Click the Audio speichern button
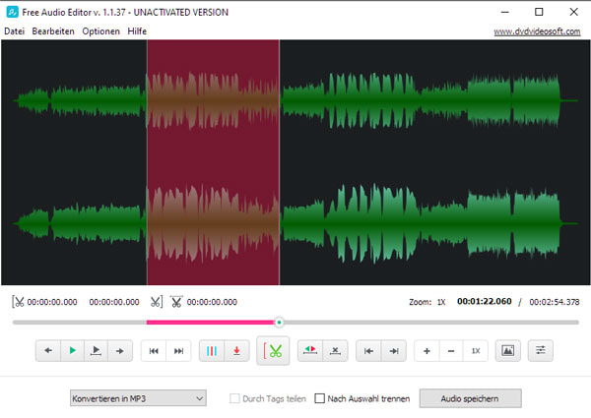This screenshot has width=591, height=418. [470, 398]
